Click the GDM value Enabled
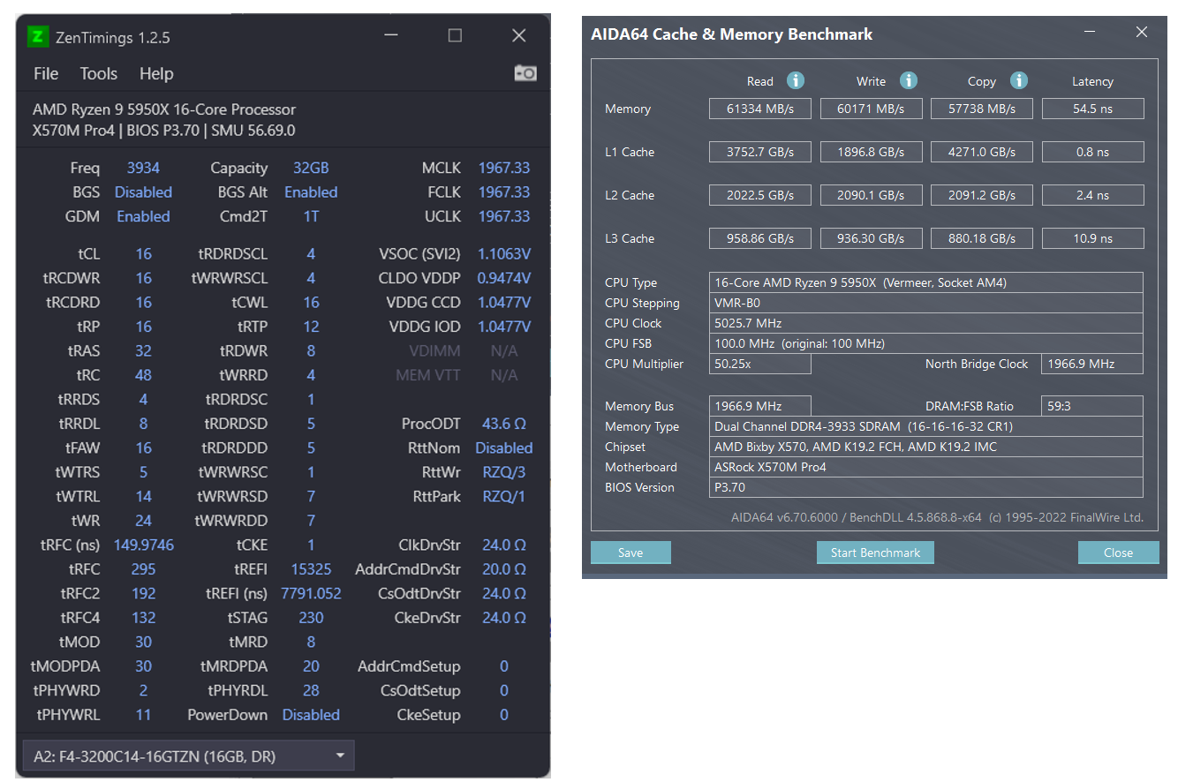 (x=143, y=216)
